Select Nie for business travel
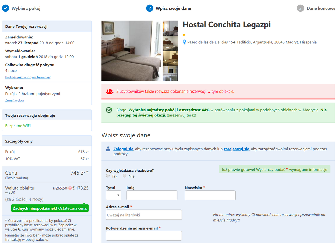Screen dimensions: 335x243 click(x=125, y=176)
